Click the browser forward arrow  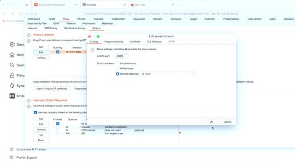[x=12, y=13]
